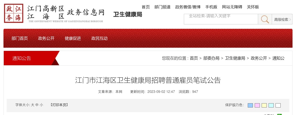This screenshot has height=115, width=296.
Task: Click the site-wide search input field
Action: click(221, 19)
